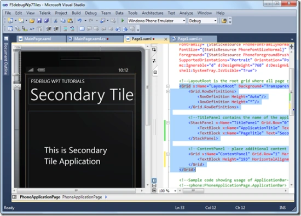This screenshot has width=301, height=216.
Task: Cut selection with the scissors icon
Action: [56, 21]
